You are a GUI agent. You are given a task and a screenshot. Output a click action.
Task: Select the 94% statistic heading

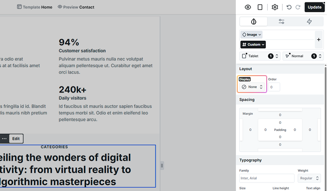69,42
